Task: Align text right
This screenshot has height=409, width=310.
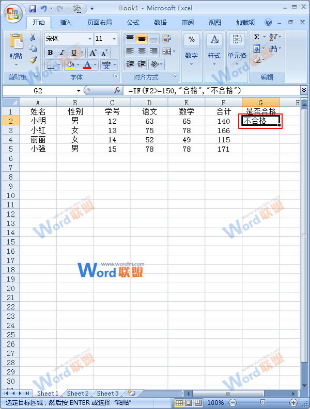Action: (x=153, y=52)
